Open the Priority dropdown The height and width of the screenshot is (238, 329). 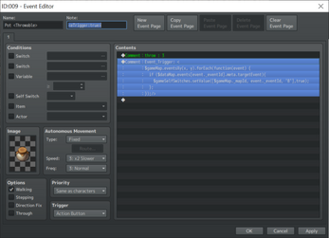[x=80, y=191]
